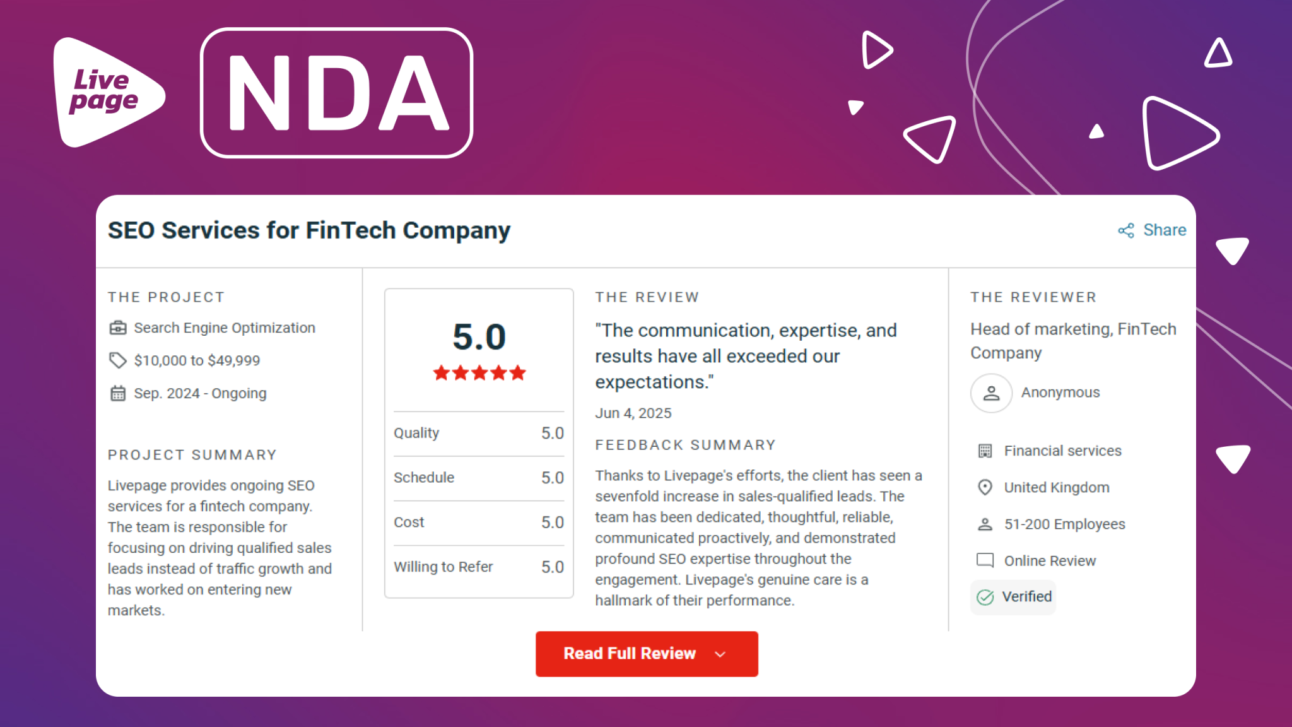Click the Livepage logo
The width and height of the screenshot is (1292, 727).
click(x=109, y=92)
